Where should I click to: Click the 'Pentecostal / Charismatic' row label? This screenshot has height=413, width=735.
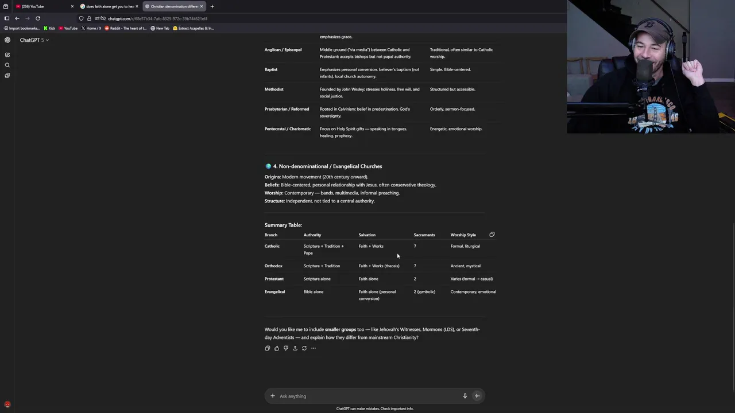pos(288,128)
